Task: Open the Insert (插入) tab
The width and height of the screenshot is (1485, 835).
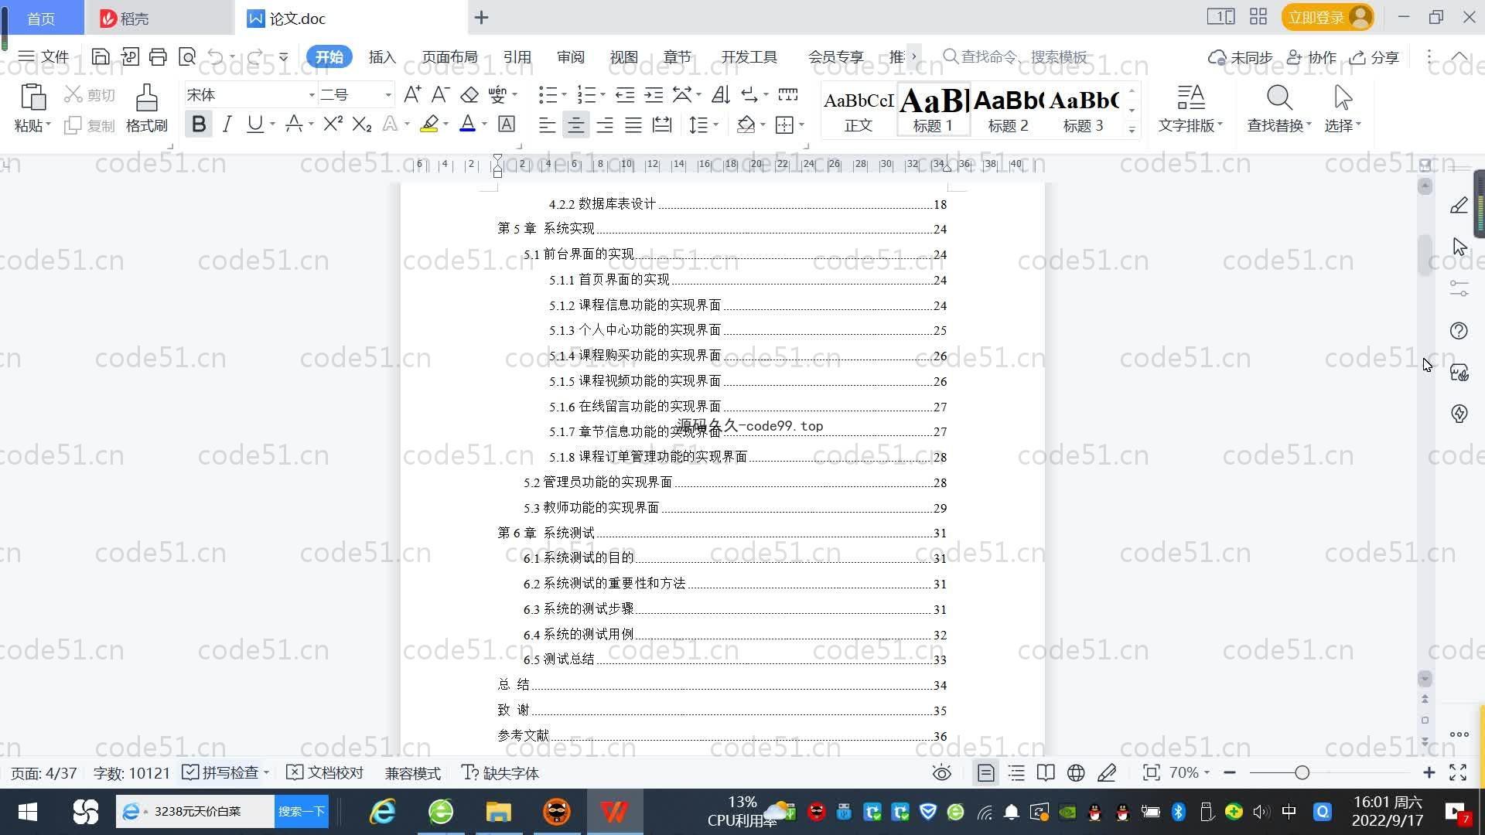Action: (382, 56)
